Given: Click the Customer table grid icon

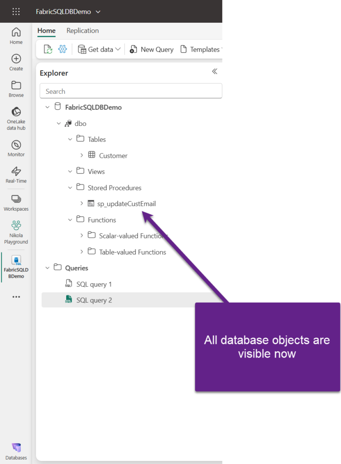Looking at the screenshot, I should (91, 155).
